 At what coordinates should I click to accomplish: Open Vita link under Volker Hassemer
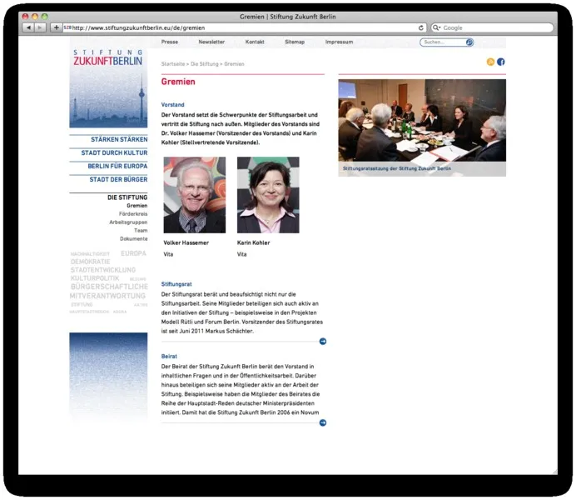pos(168,254)
